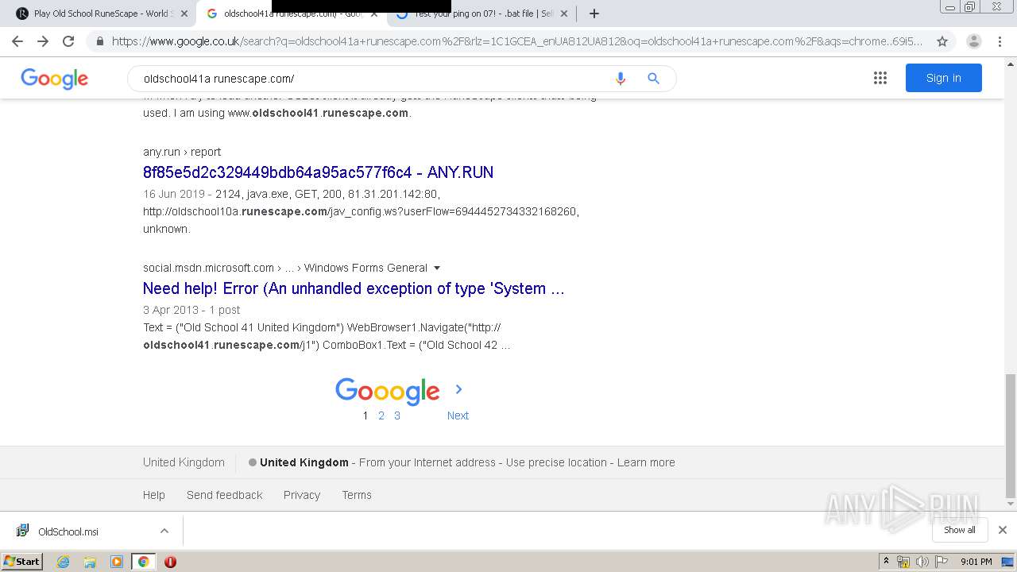The width and height of the screenshot is (1017, 572).
Task: Launch Internet Explorer from taskbar
Action: point(63,562)
